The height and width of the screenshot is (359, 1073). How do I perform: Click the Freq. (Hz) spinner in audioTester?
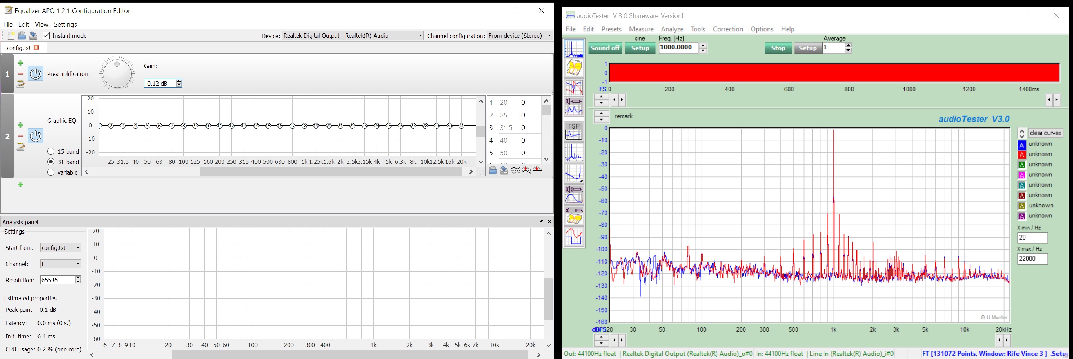coord(703,48)
